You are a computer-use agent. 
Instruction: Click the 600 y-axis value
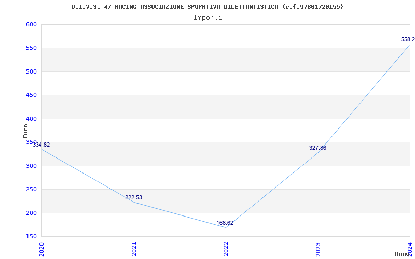[31, 24]
